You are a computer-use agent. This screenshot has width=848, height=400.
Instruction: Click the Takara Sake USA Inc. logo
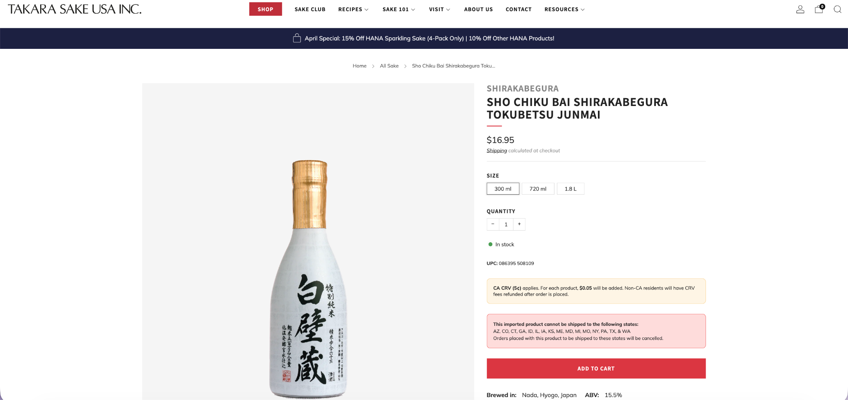click(x=75, y=9)
